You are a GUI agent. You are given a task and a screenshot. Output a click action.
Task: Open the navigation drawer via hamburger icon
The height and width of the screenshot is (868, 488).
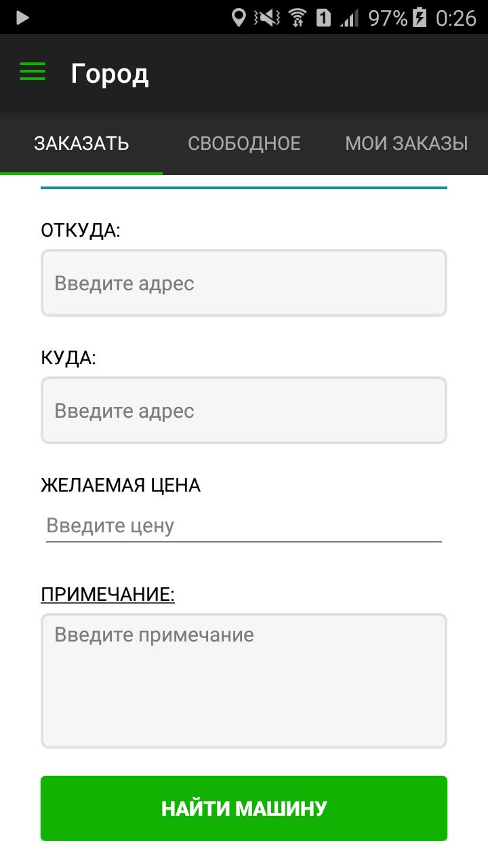[x=31, y=71]
